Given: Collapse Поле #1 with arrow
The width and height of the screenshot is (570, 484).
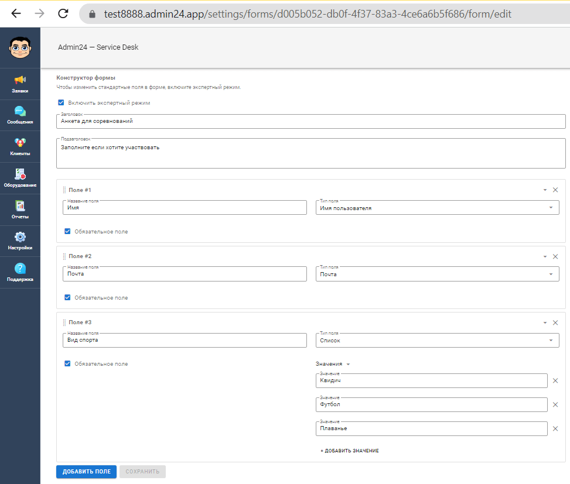Looking at the screenshot, I should click(x=545, y=190).
